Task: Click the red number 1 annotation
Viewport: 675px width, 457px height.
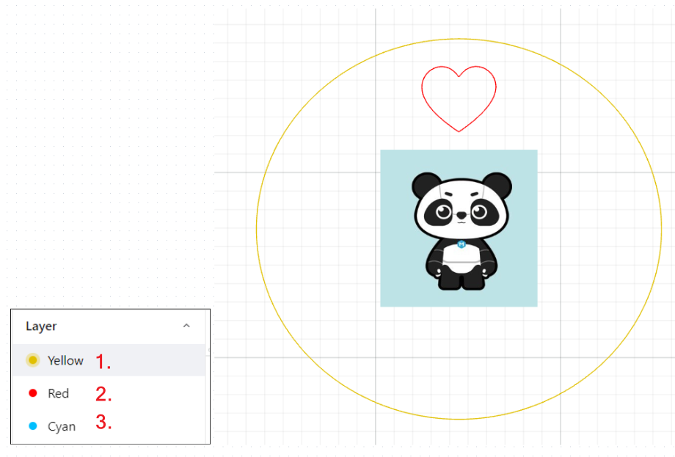Action: click(103, 362)
